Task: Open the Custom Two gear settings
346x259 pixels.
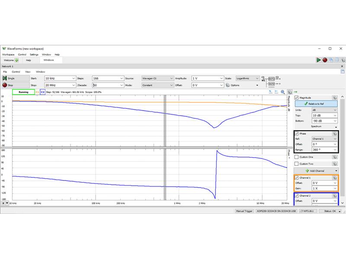Action: tap(335, 164)
